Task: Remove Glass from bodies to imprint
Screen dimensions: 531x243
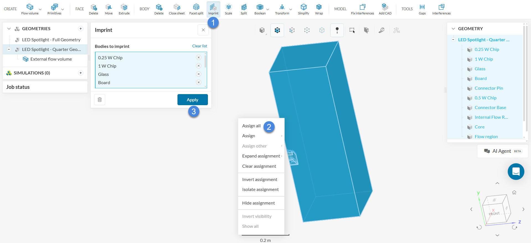Action: (199, 74)
